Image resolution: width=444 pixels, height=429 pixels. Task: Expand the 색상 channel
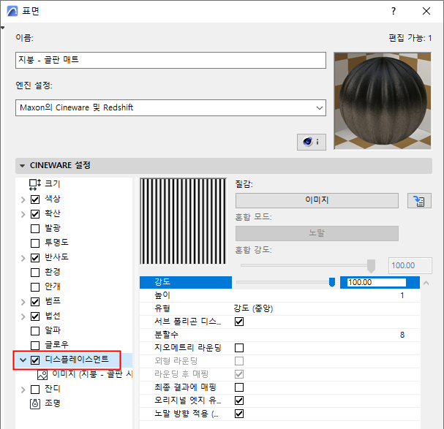tap(23, 200)
